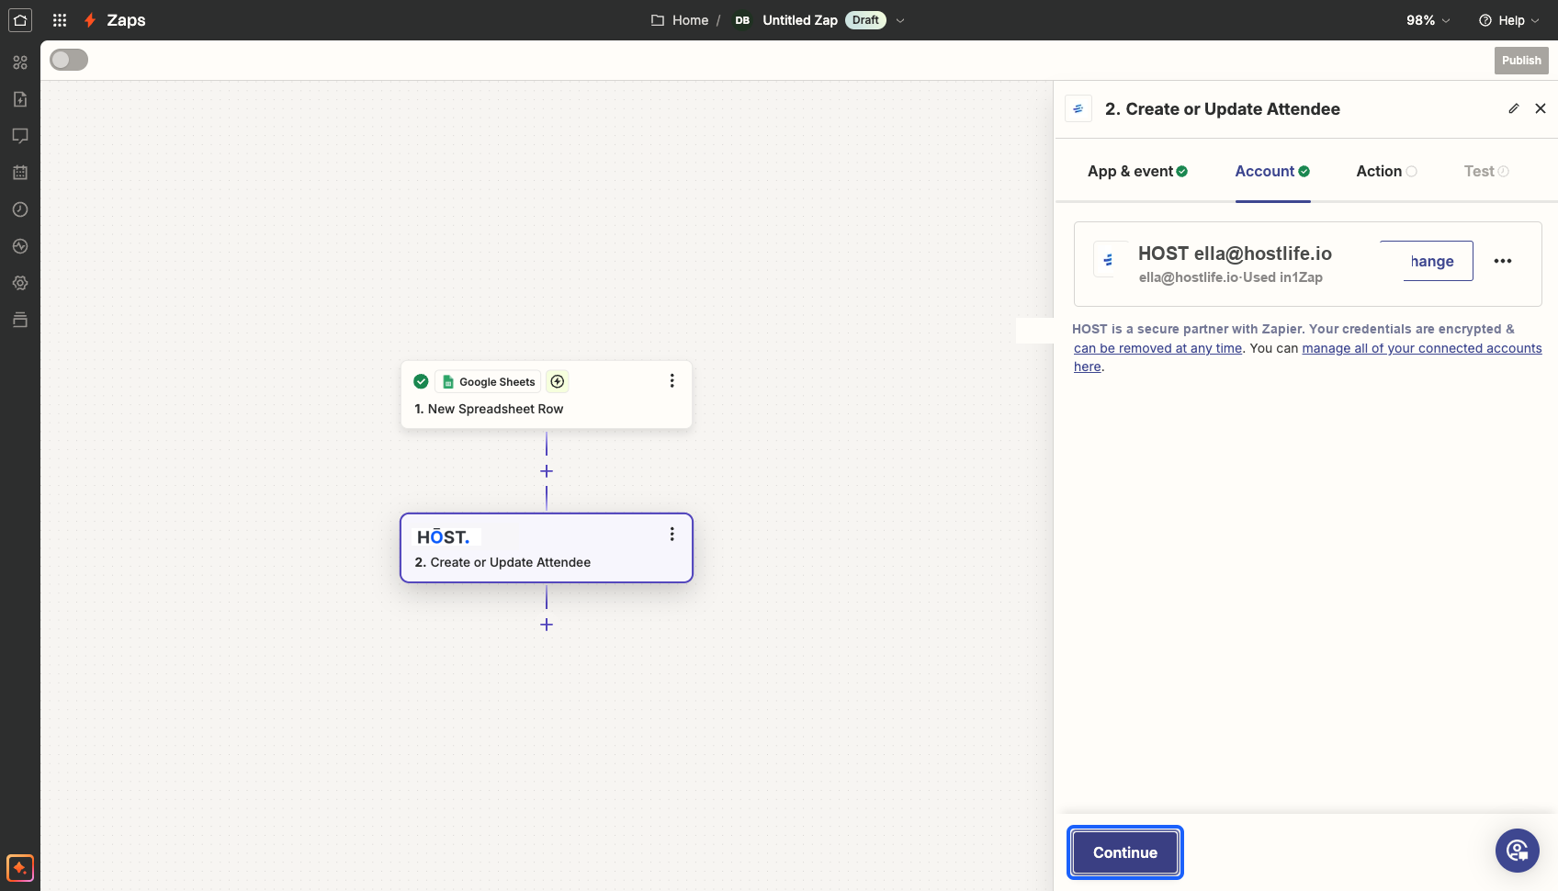The image size is (1558, 891).
Task: Toggle the Zap on/off switch
Action: pos(69,60)
